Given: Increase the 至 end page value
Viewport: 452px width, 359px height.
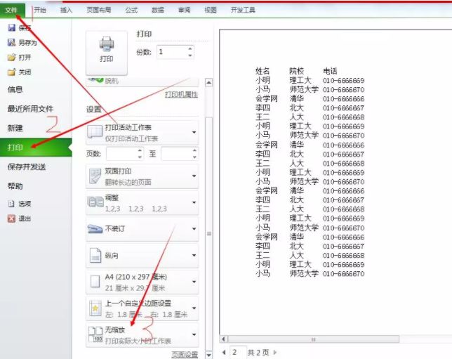Looking at the screenshot, I should pyautogui.click(x=194, y=150).
